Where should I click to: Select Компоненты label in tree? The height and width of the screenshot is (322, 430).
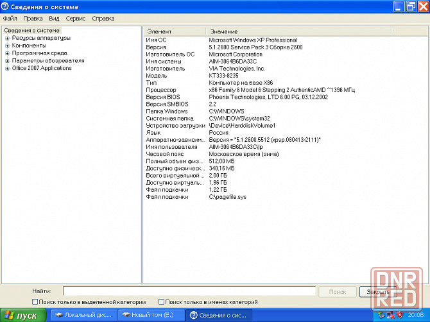click(29, 46)
